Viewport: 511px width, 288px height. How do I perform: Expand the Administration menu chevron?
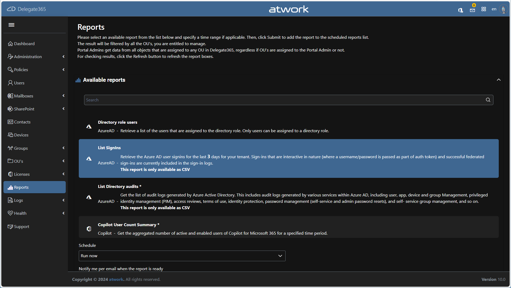(63, 57)
